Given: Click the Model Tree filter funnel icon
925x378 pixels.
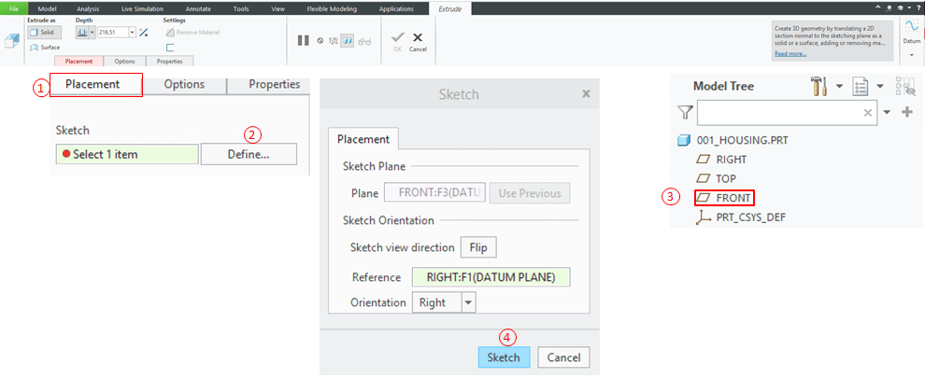Looking at the screenshot, I should pos(685,112).
